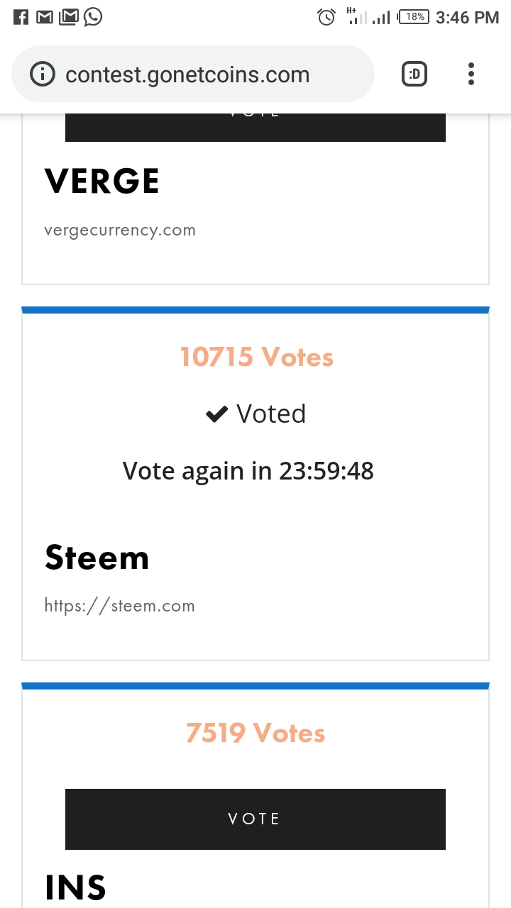
Task: Open the https://steem.com link
Action: [x=120, y=606]
